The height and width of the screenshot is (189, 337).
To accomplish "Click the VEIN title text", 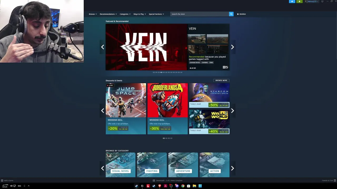I will click(x=192, y=28).
